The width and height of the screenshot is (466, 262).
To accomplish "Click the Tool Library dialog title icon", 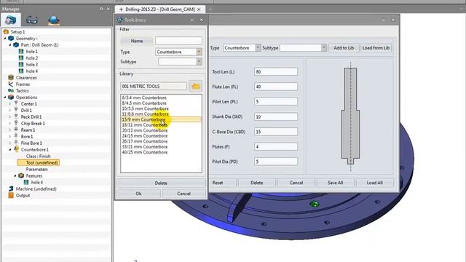I will (119, 20).
